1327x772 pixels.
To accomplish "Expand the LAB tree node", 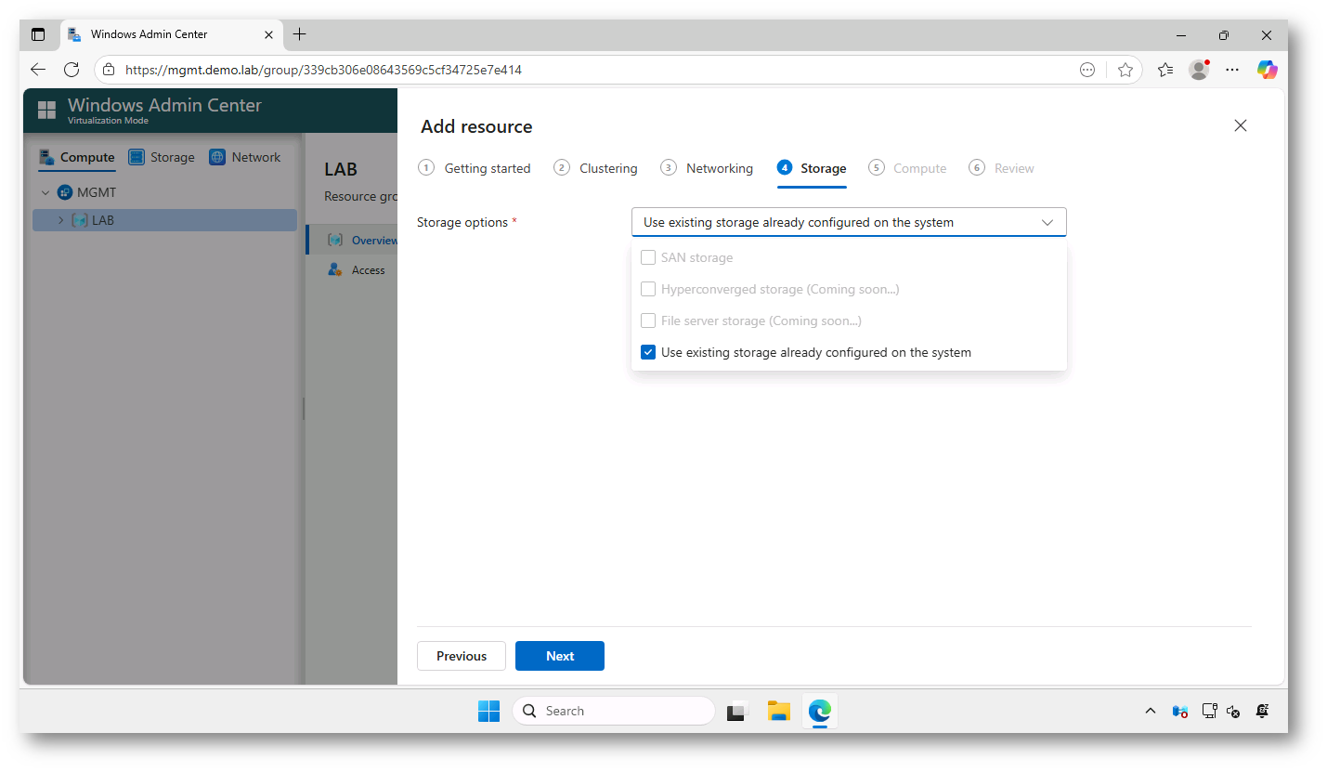I will [61, 221].
